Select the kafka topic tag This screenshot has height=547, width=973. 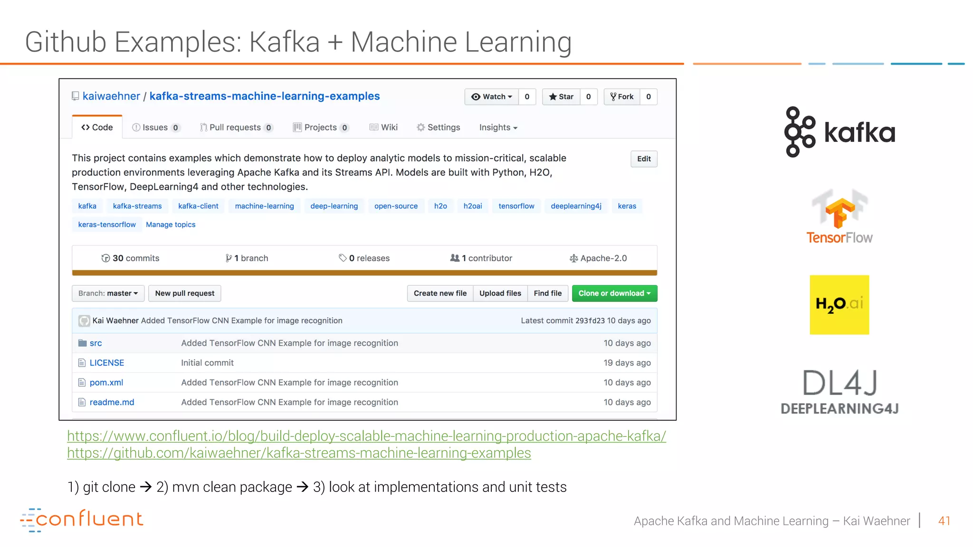pos(87,206)
